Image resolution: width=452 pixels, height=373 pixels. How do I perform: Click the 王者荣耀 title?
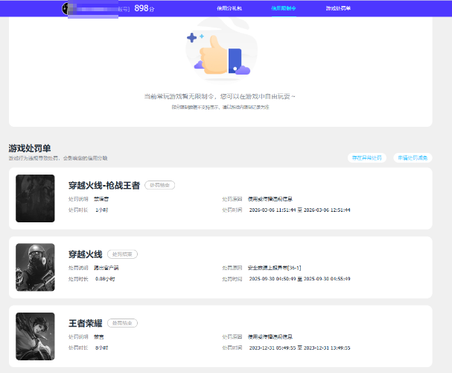coord(86,323)
